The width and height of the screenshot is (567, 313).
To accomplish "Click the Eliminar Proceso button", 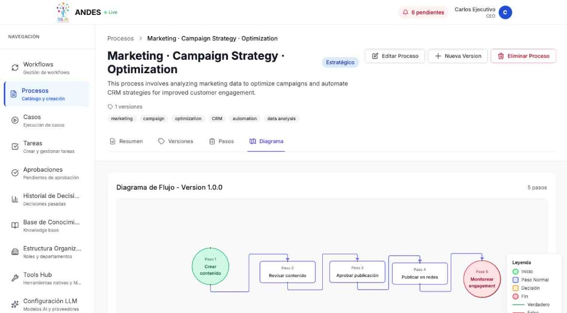I will (x=523, y=56).
